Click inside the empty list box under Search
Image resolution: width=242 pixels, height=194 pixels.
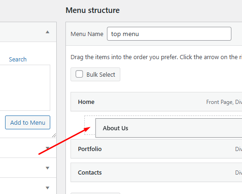[25, 88]
